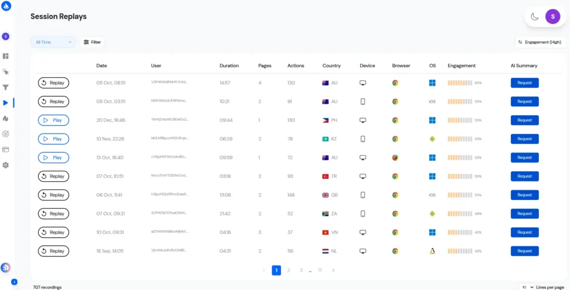
Task: Click the Windows icon in 05 Oct, 08:51 row
Action: coord(432,83)
